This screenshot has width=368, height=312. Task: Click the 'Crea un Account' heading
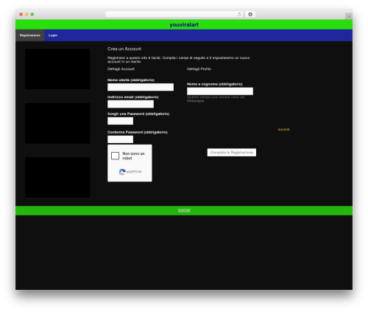tap(124, 49)
